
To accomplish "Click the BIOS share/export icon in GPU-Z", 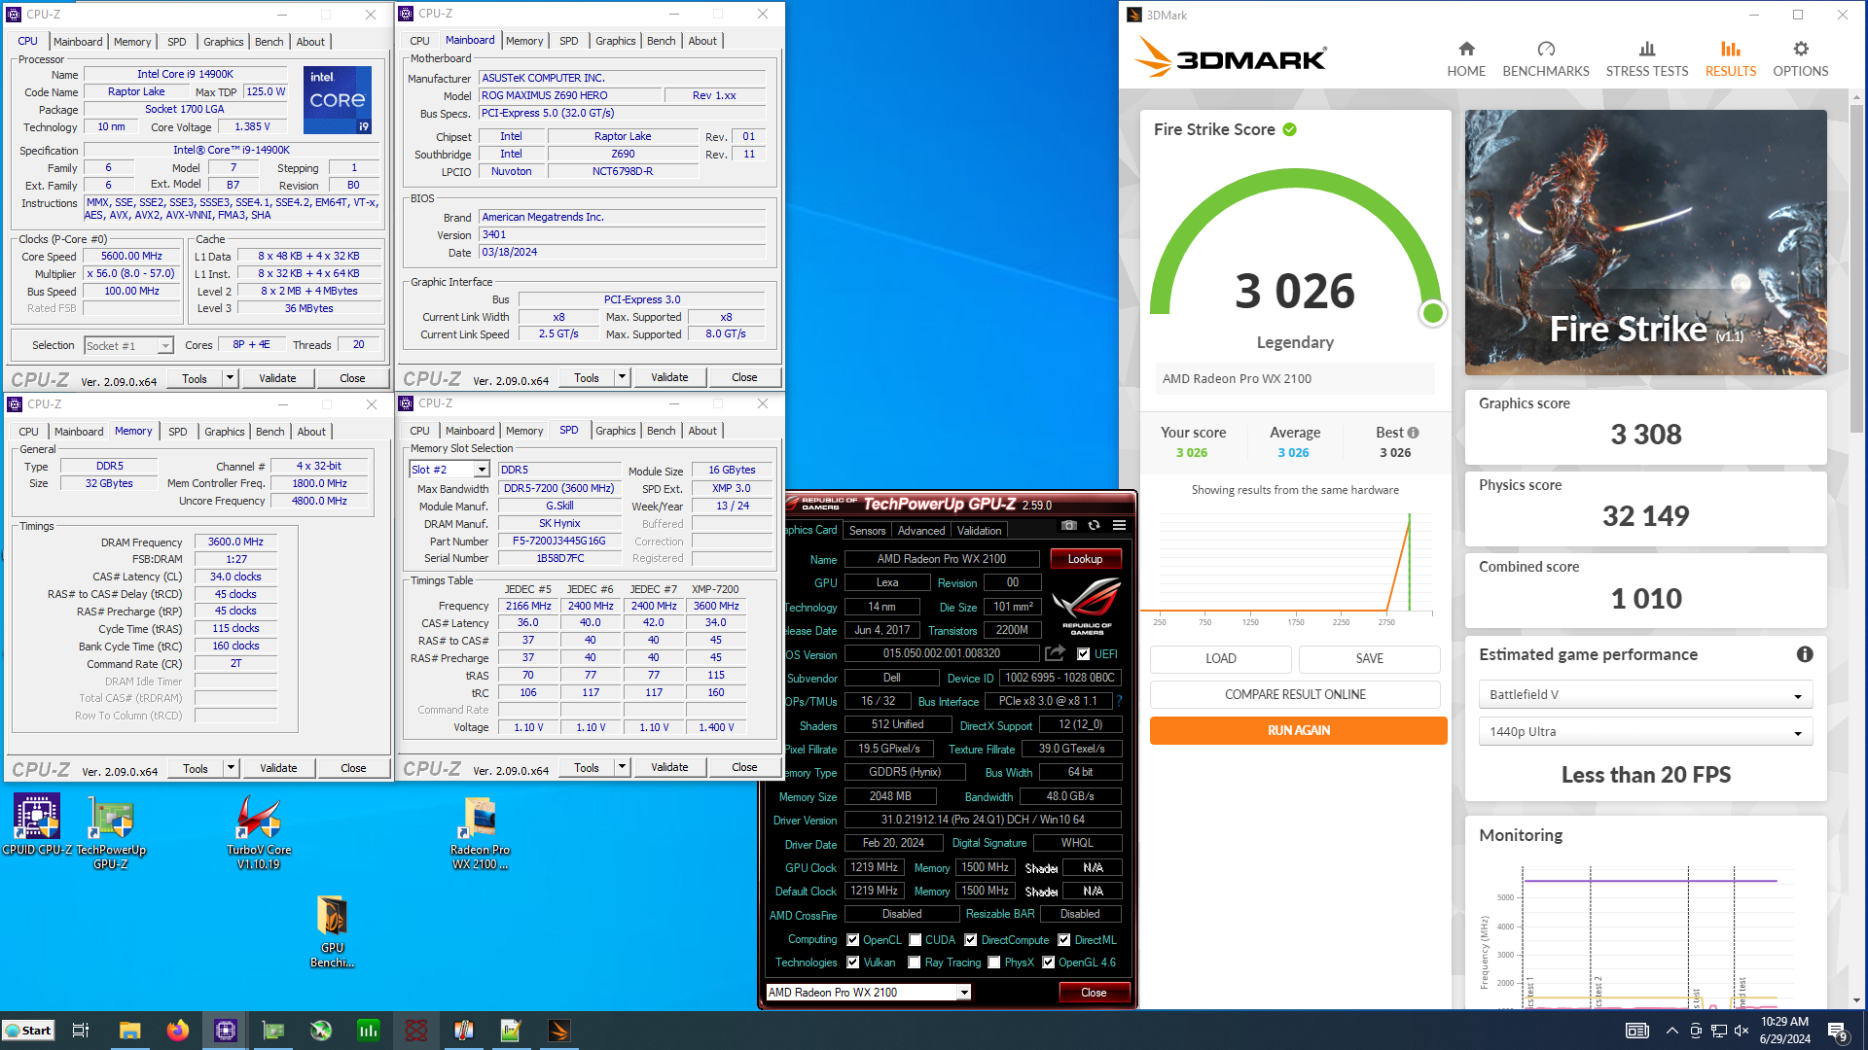I will point(1055,653).
